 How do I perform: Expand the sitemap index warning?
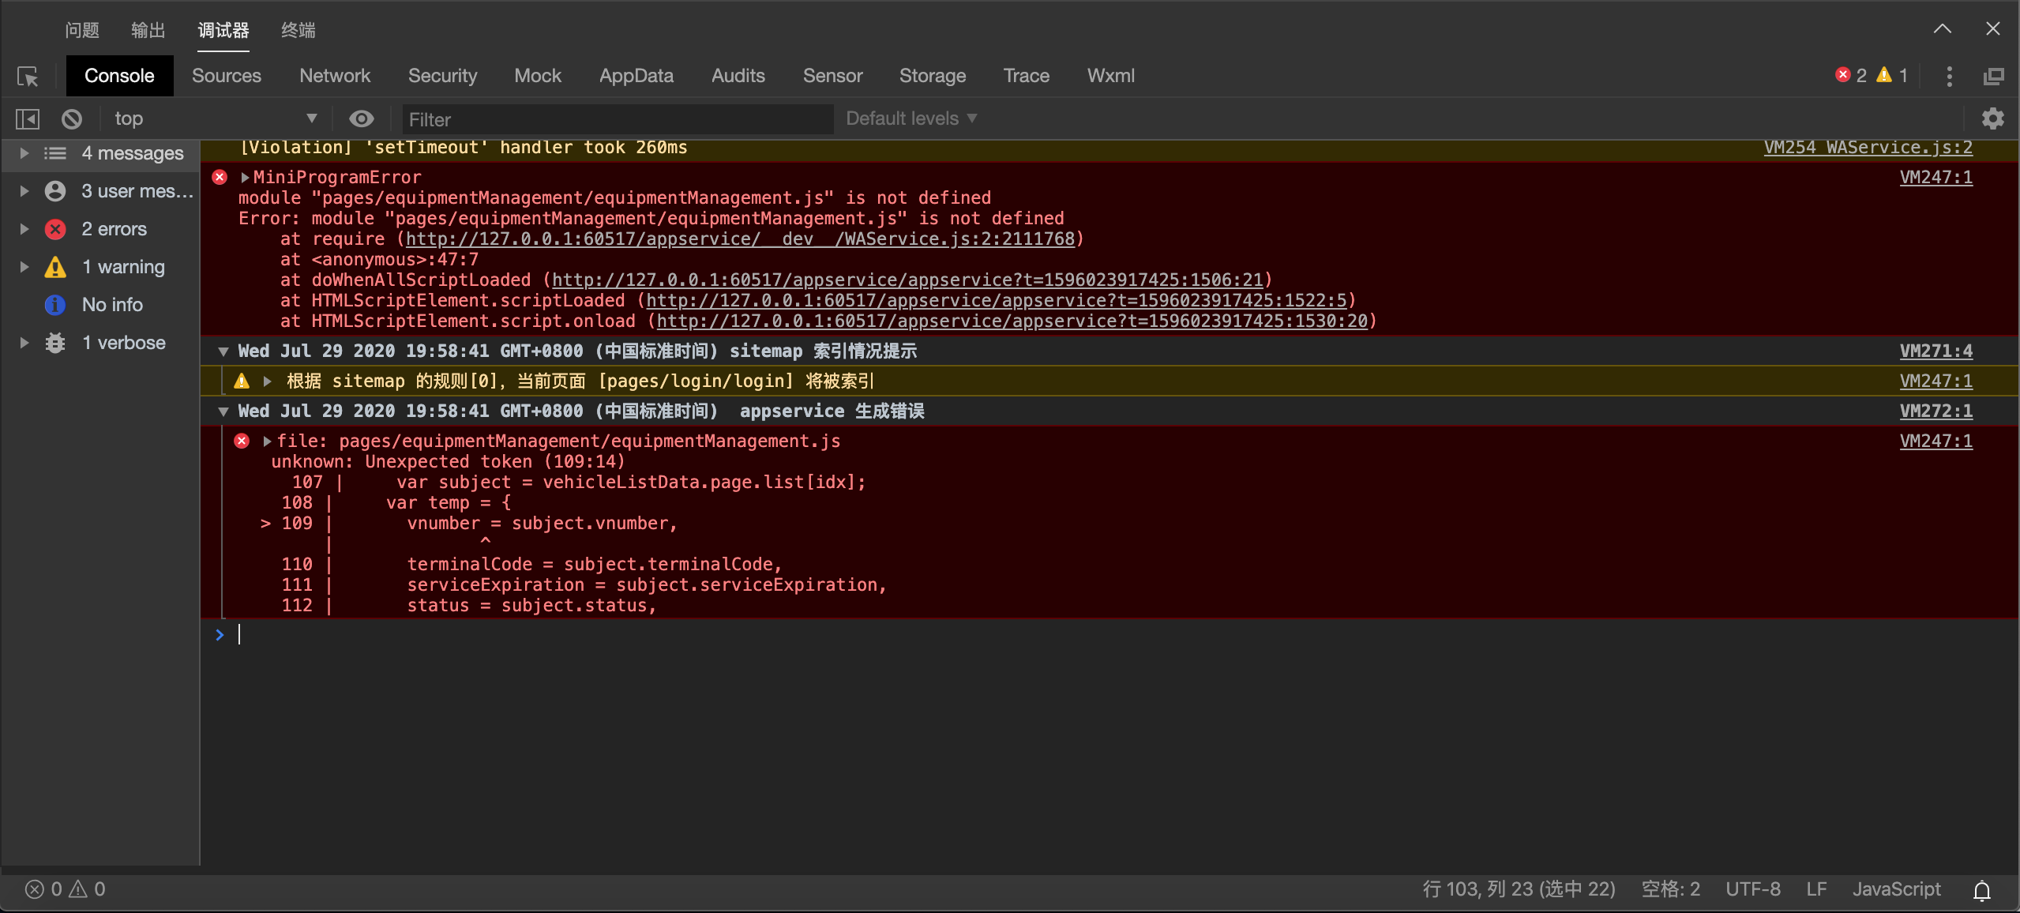(271, 380)
